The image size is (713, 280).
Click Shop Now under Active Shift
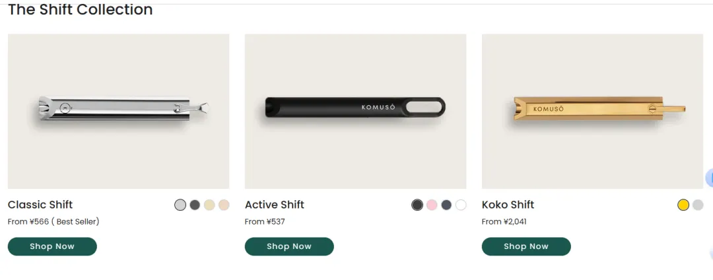click(x=289, y=246)
